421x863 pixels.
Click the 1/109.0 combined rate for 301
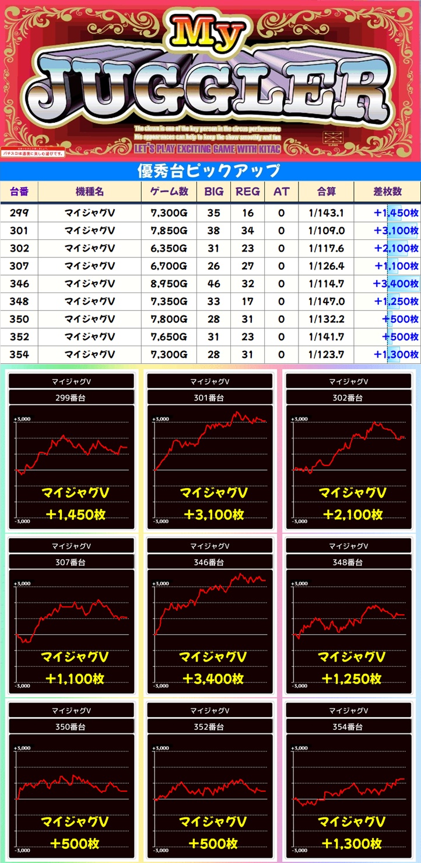coord(326,231)
